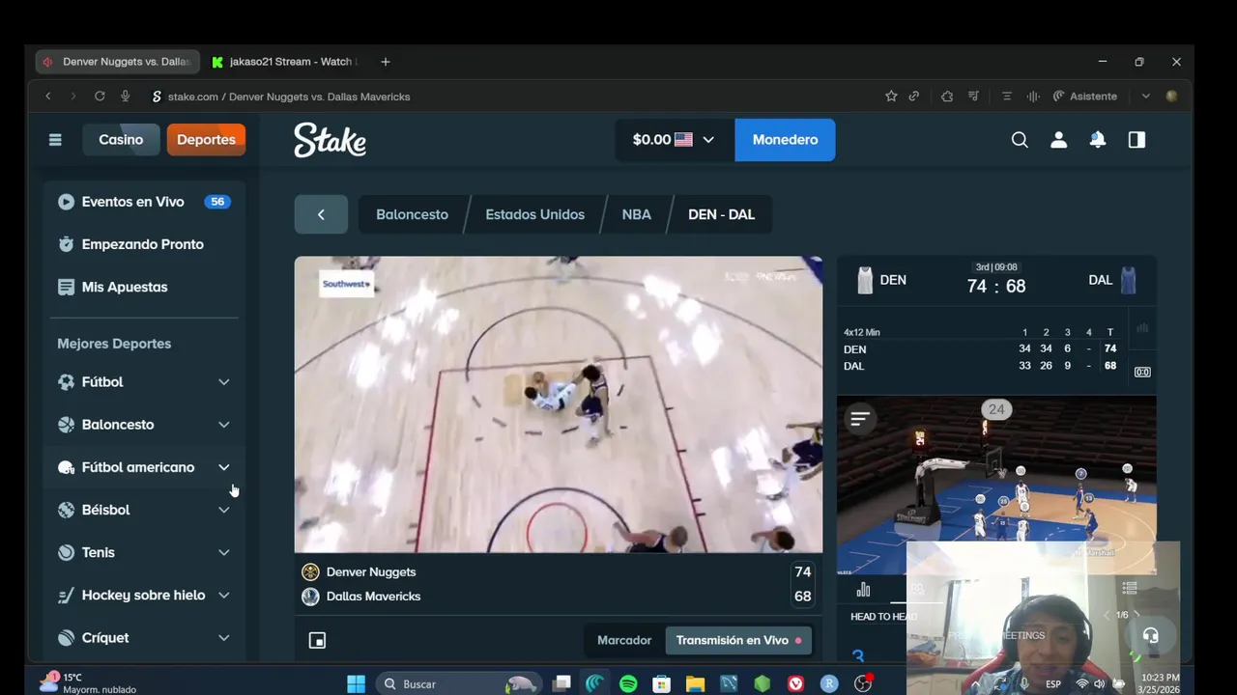Click the live support headset icon

[x=1150, y=635]
